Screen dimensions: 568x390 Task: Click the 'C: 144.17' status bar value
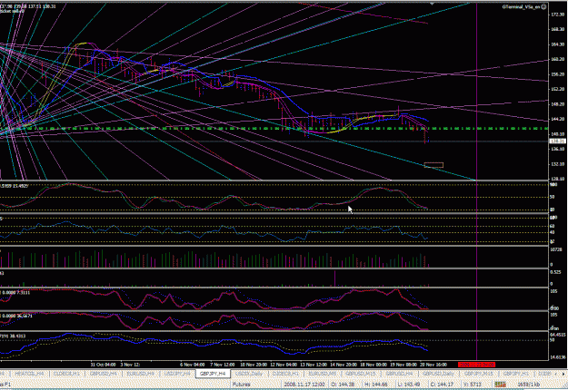442,385
